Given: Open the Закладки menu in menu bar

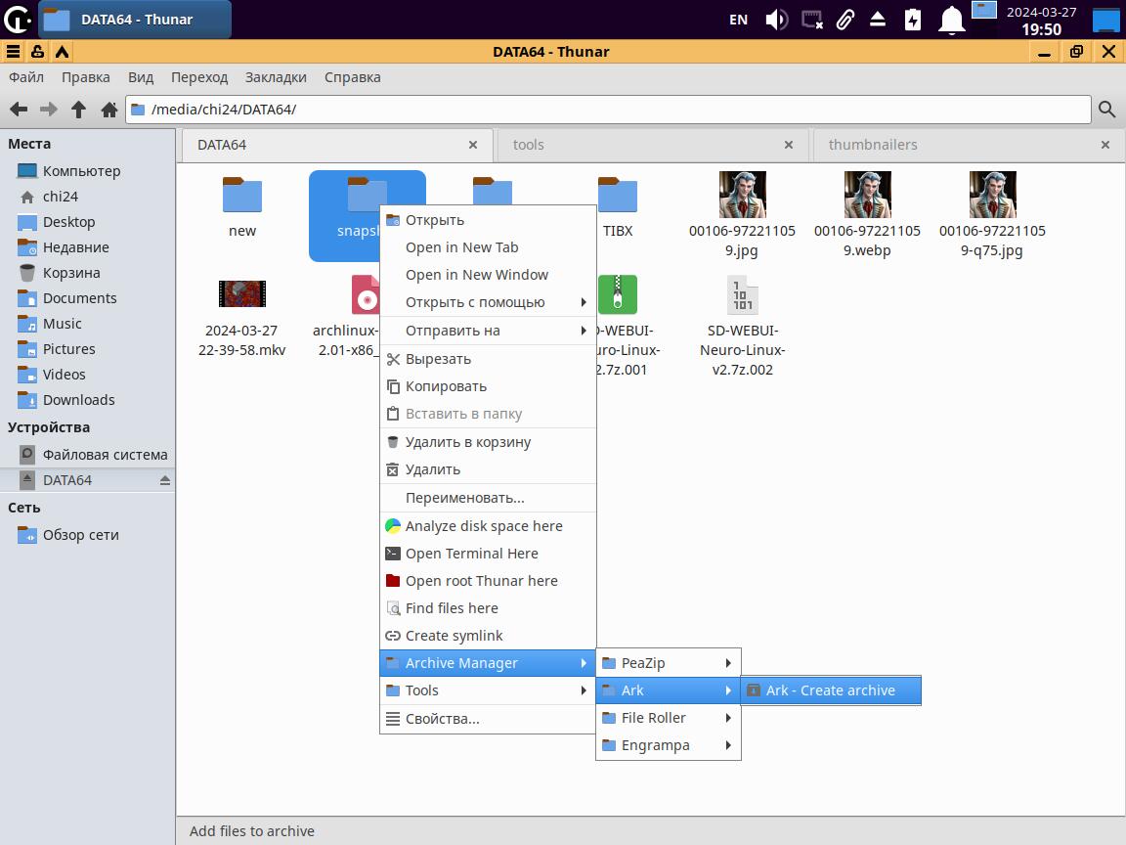Looking at the screenshot, I should click(276, 77).
